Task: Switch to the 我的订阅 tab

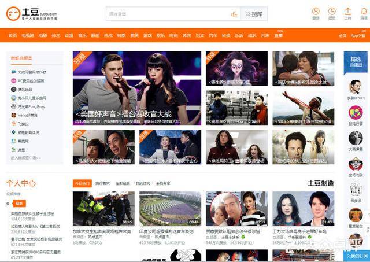Action: (x=143, y=183)
